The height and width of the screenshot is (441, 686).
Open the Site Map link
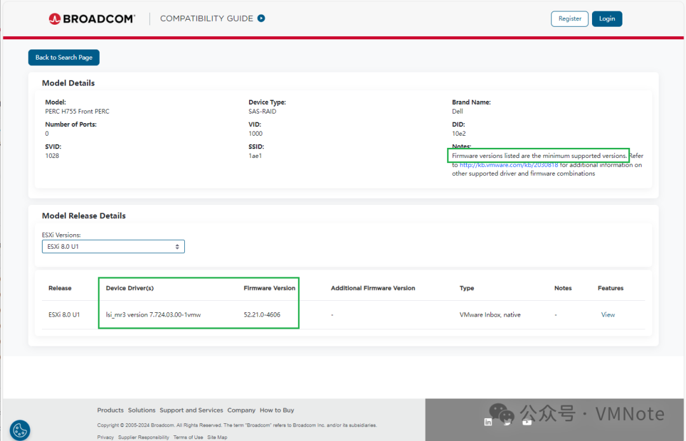click(217, 437)
